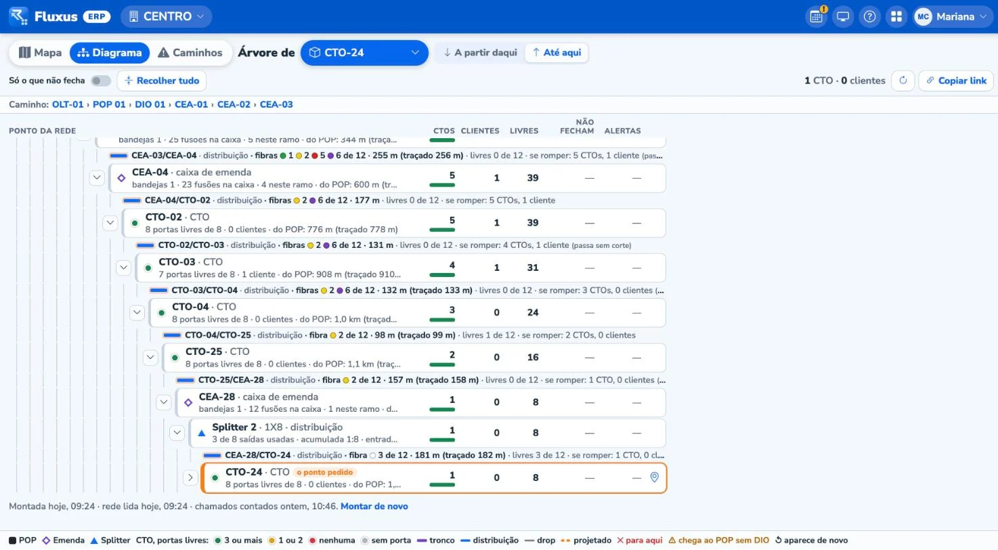Click the CEA-28 splice diamond icon

[x=188, y=402]
